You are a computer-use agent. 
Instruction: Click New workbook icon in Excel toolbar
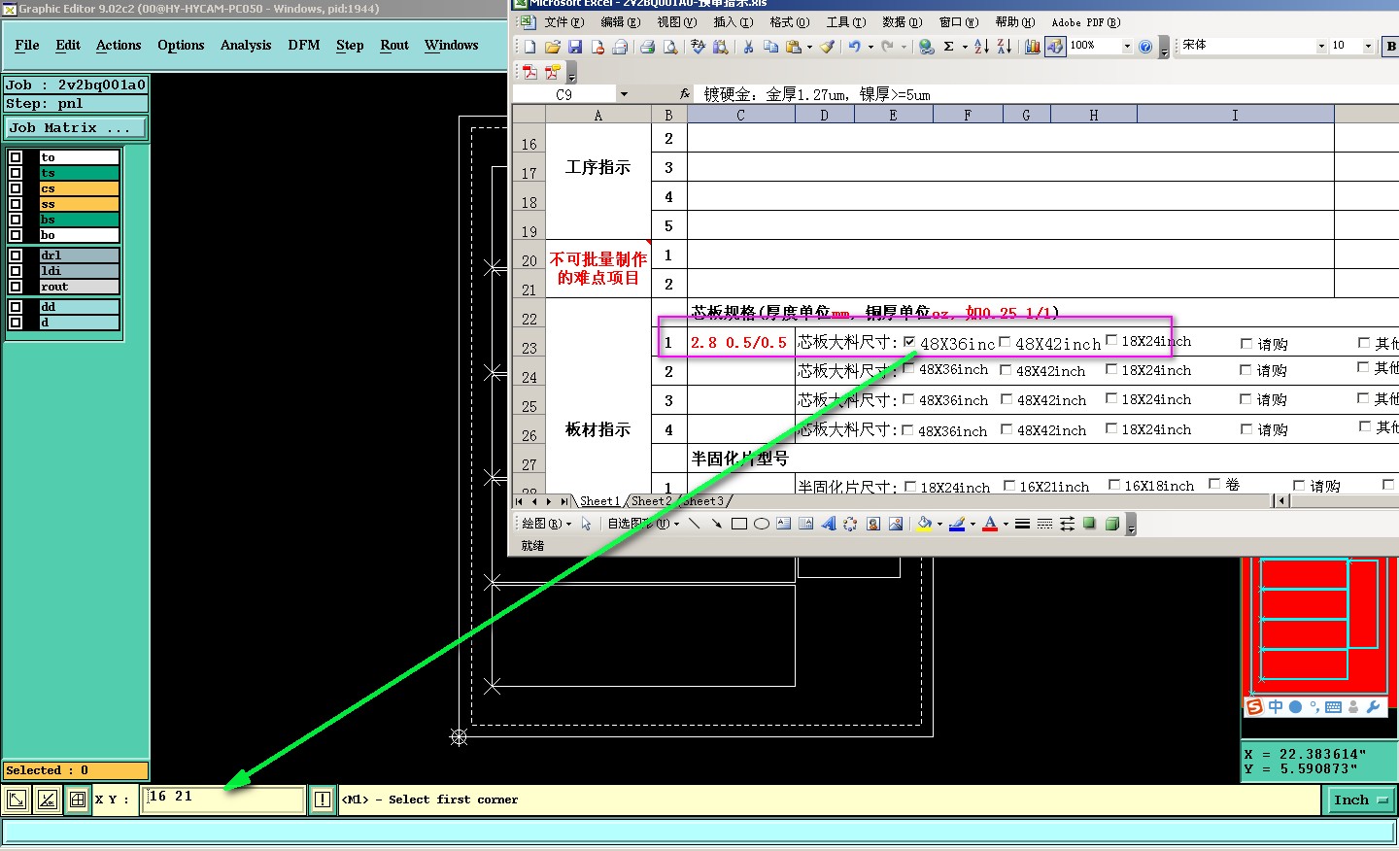[x=529, y=46]
